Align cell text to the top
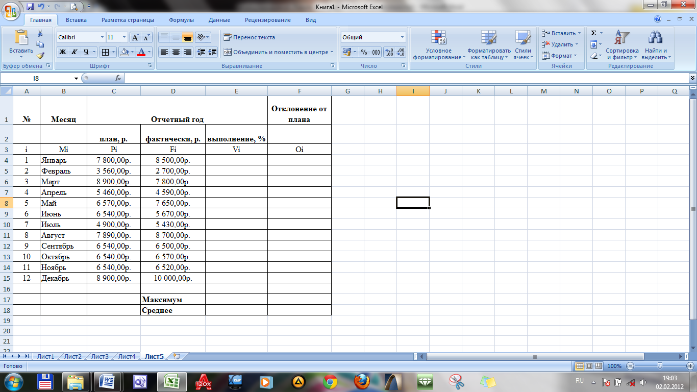 (x=164, y=37)
